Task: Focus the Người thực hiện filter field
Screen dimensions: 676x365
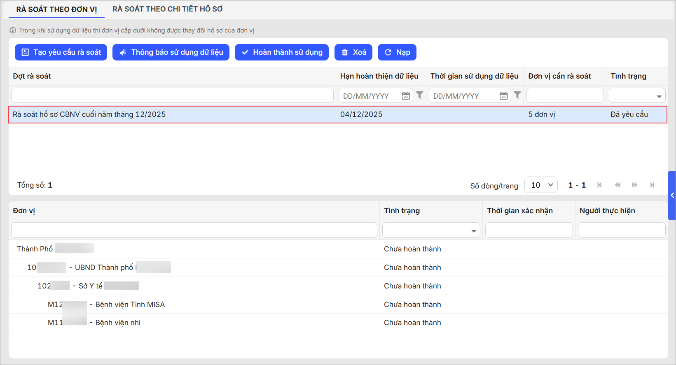Action: point(622,230)
